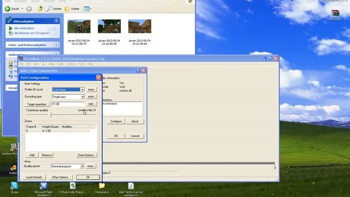Viewport: 350px width, 197px height.
Task: Open WinRAR archive icon on desktop top-right
Action: click(335, 13)
